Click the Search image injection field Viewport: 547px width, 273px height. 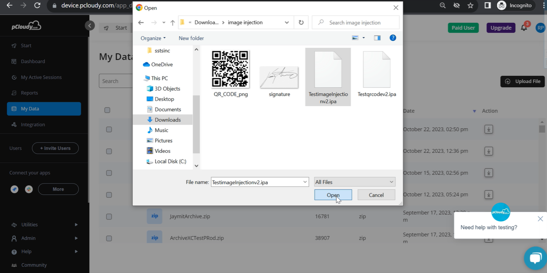click(x=355, y=23)
